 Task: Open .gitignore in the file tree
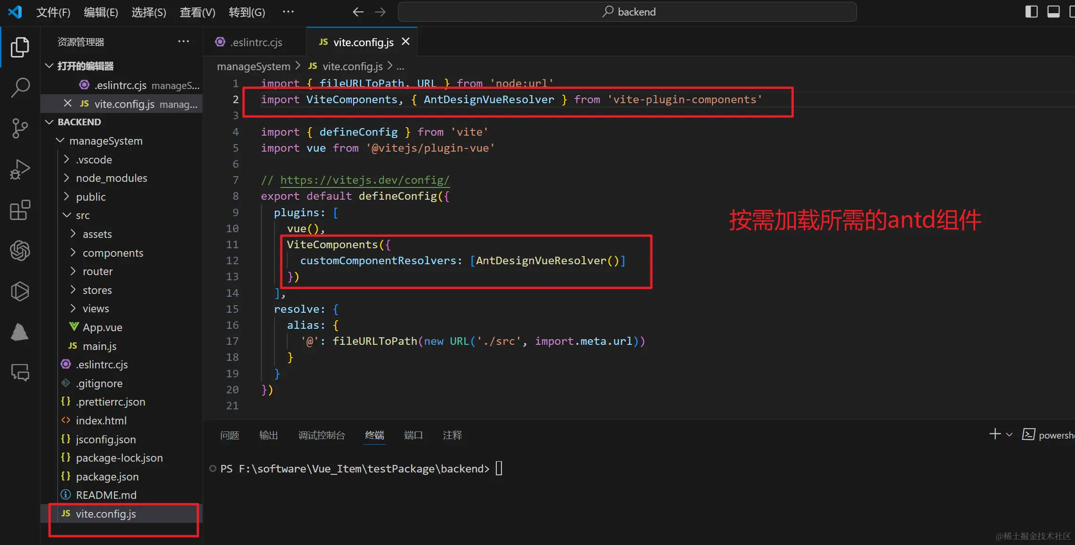[121, 383]
